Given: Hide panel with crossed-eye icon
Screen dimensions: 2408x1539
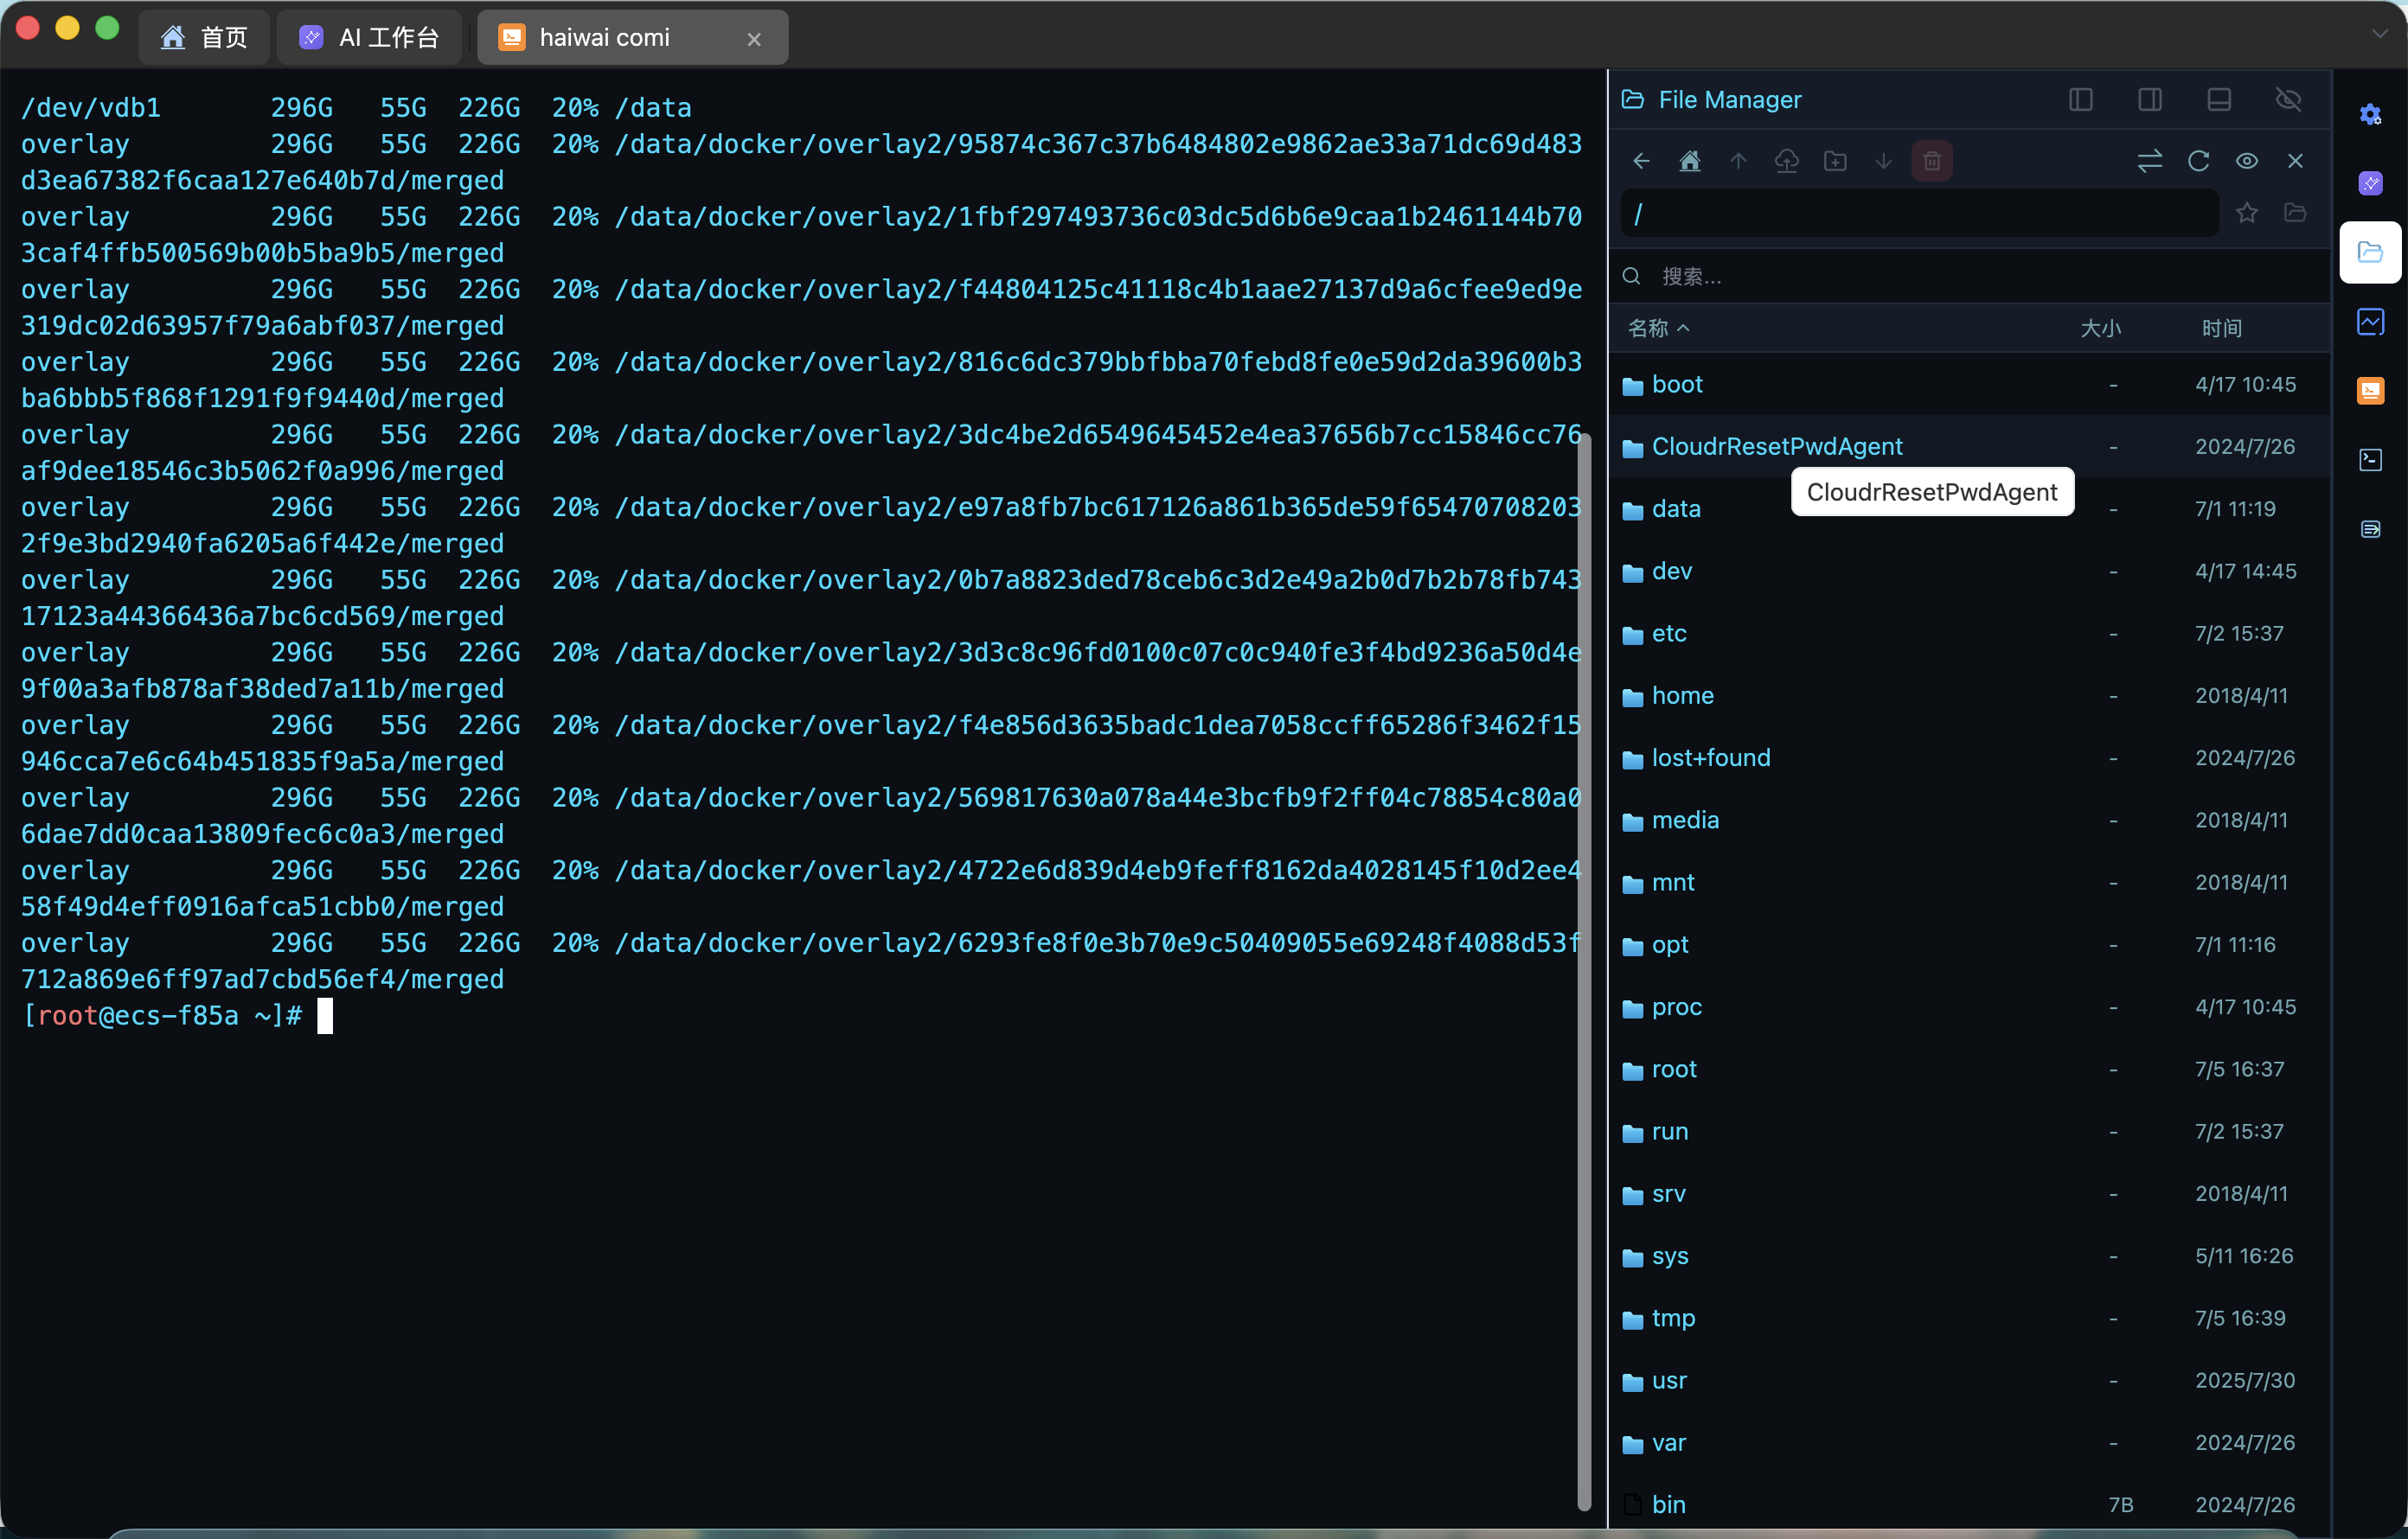Looking at the screenshot, I should [x=2288, y=100].
